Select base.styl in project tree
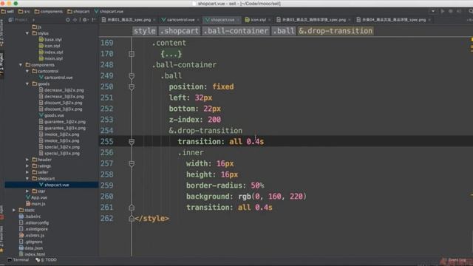This screenshot has height=266, width=473. tap(50, 39)
